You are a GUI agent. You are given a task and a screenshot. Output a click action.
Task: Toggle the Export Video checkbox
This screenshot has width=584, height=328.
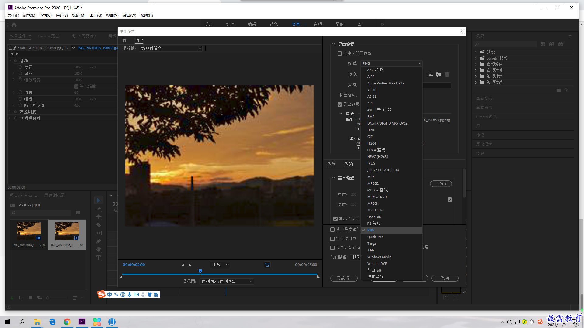[x=339, y=104]
